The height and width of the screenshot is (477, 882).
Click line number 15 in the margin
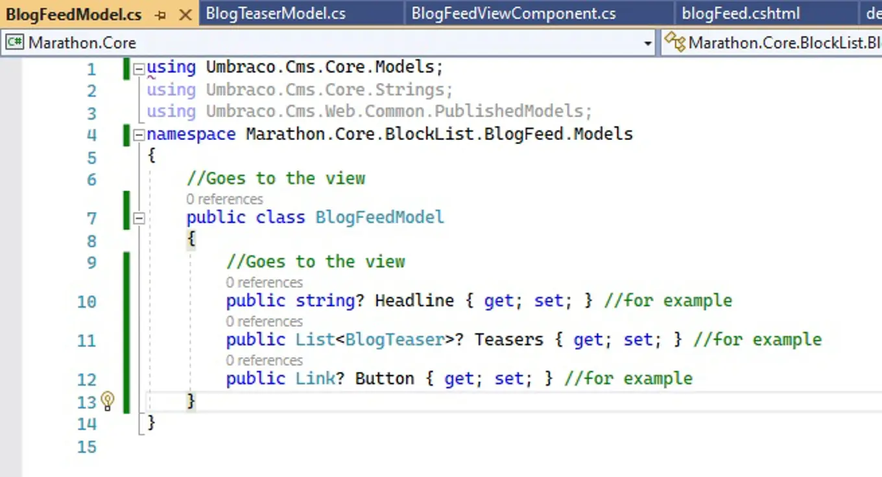(86, 447)
